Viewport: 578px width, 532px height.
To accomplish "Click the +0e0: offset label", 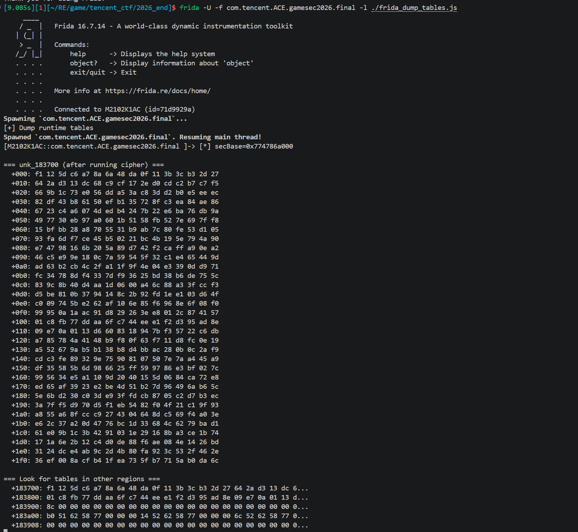I will pos(21,303).
